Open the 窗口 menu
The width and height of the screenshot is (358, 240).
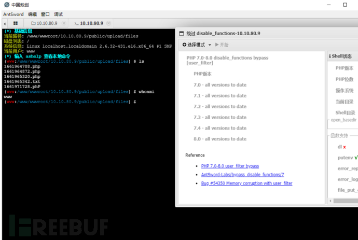click(45, 14)
